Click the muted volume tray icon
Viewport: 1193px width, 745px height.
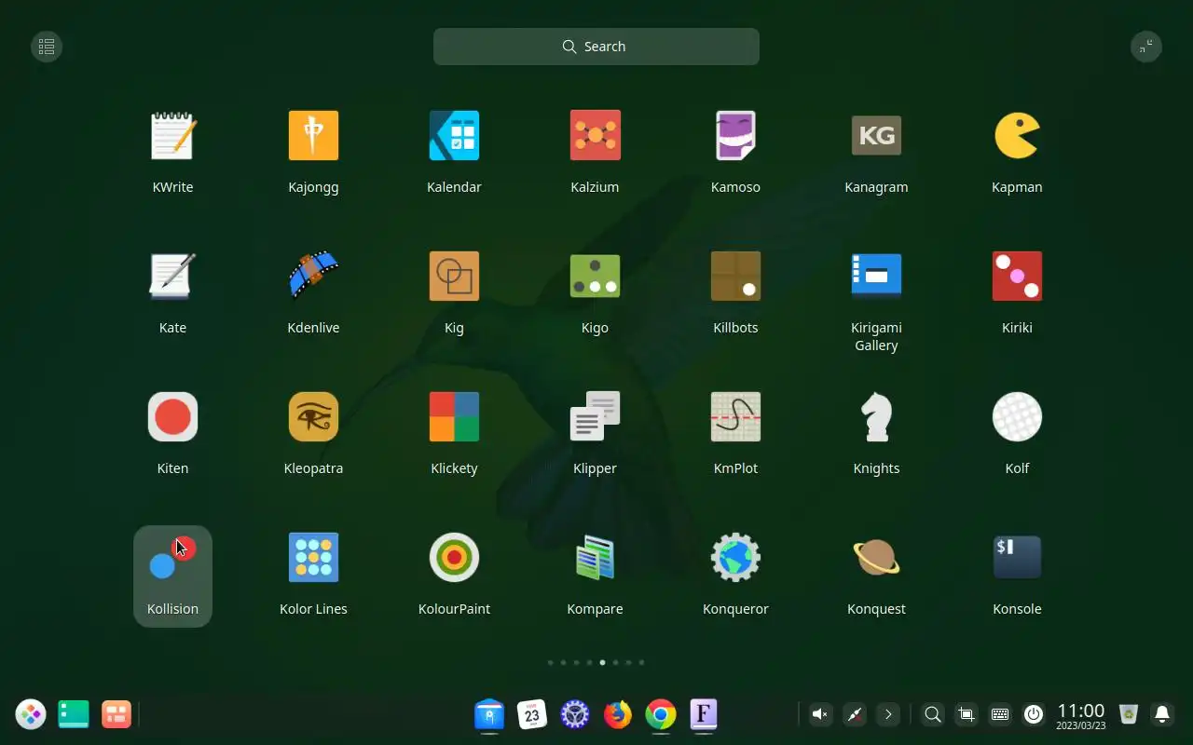click(820, 714)
